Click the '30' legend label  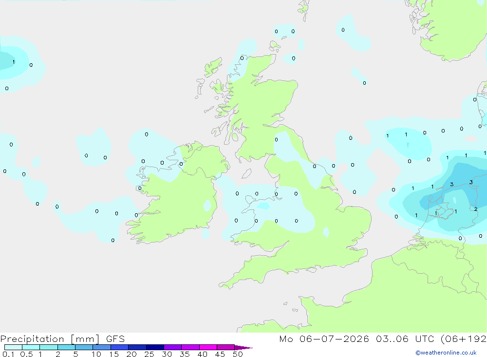(x=167, y=354)
